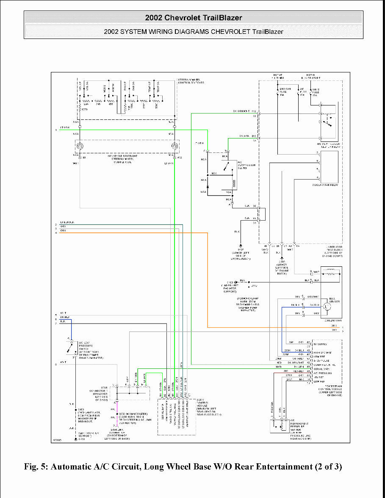385x498 pixels.
Task: Click the left clock-spring coil symbol
Action: pos(80,146)
